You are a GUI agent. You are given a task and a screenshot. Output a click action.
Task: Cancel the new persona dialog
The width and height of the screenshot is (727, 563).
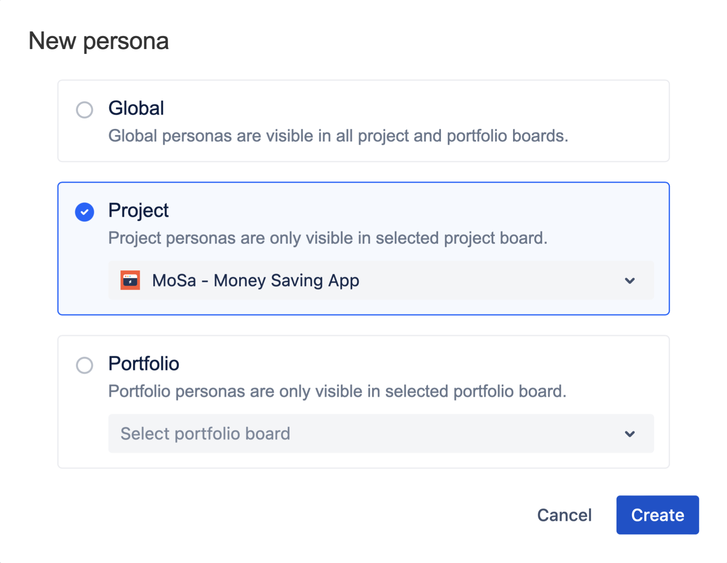tap(564, 515)
